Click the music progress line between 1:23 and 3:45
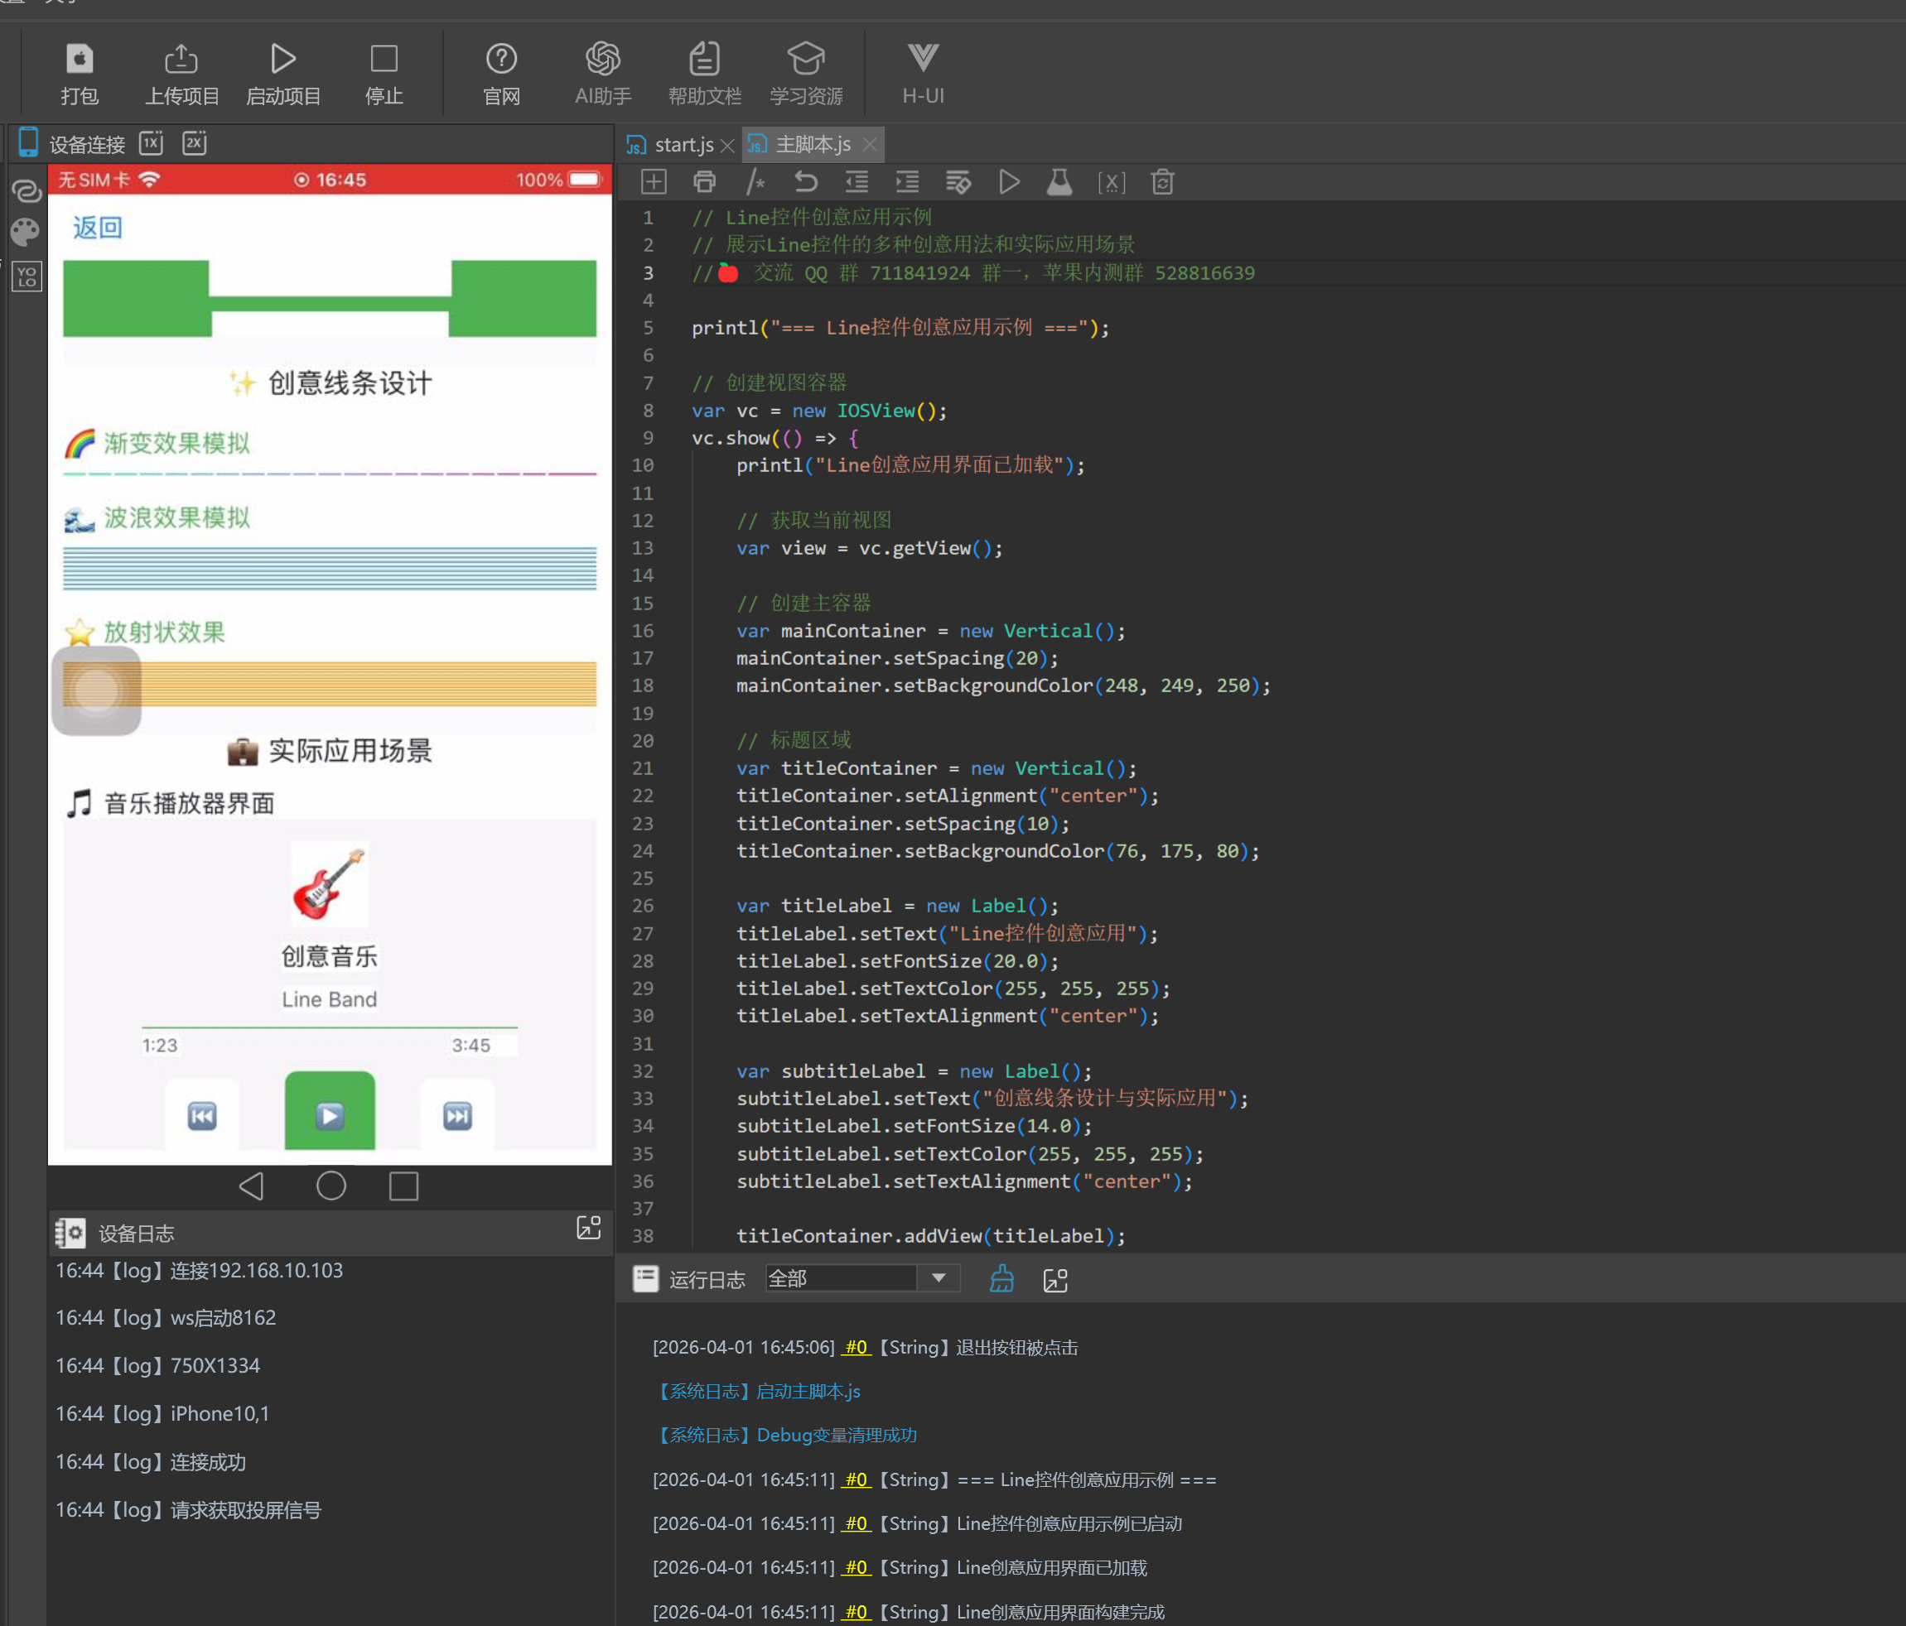This screenshot has height=1626, width=1906. click(x=330, y=1027)
